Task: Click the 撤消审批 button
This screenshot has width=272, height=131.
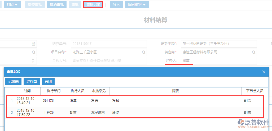Action: (x=57, y=5)
